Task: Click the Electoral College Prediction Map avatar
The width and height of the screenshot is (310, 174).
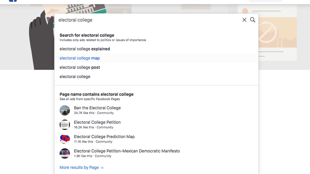Action: [65, 139]
